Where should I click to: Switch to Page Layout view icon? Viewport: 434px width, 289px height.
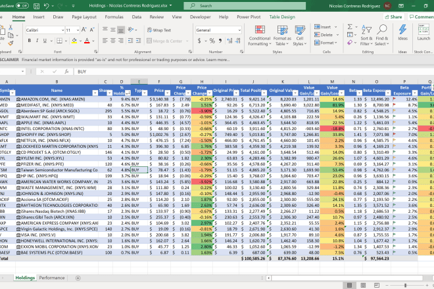pos(363,285)
